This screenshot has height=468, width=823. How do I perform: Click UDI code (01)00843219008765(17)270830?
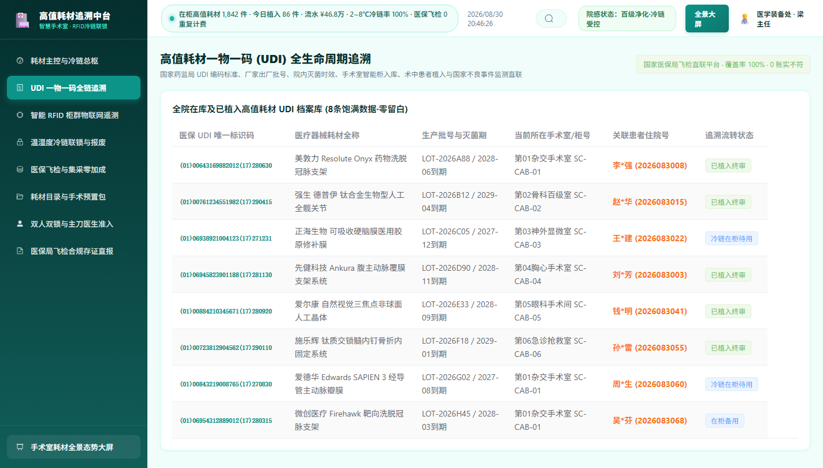click(x=226, y=384)
